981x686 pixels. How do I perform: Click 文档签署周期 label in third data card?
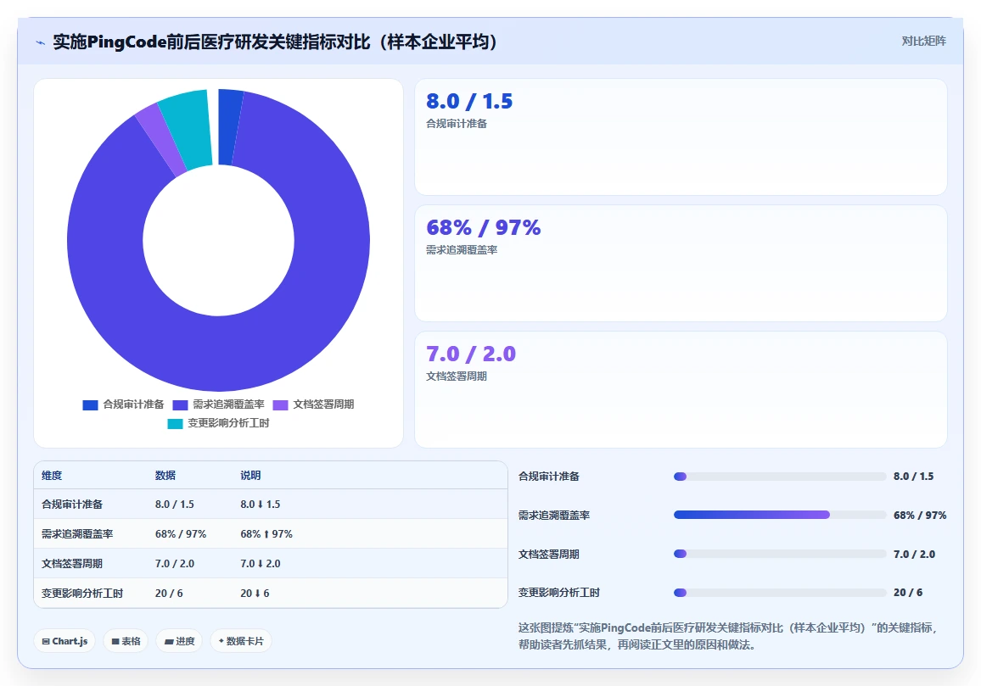[456, 376]
